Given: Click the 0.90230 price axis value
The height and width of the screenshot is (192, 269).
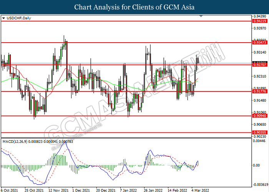Looking at the screenshot, I should (260, 136).
